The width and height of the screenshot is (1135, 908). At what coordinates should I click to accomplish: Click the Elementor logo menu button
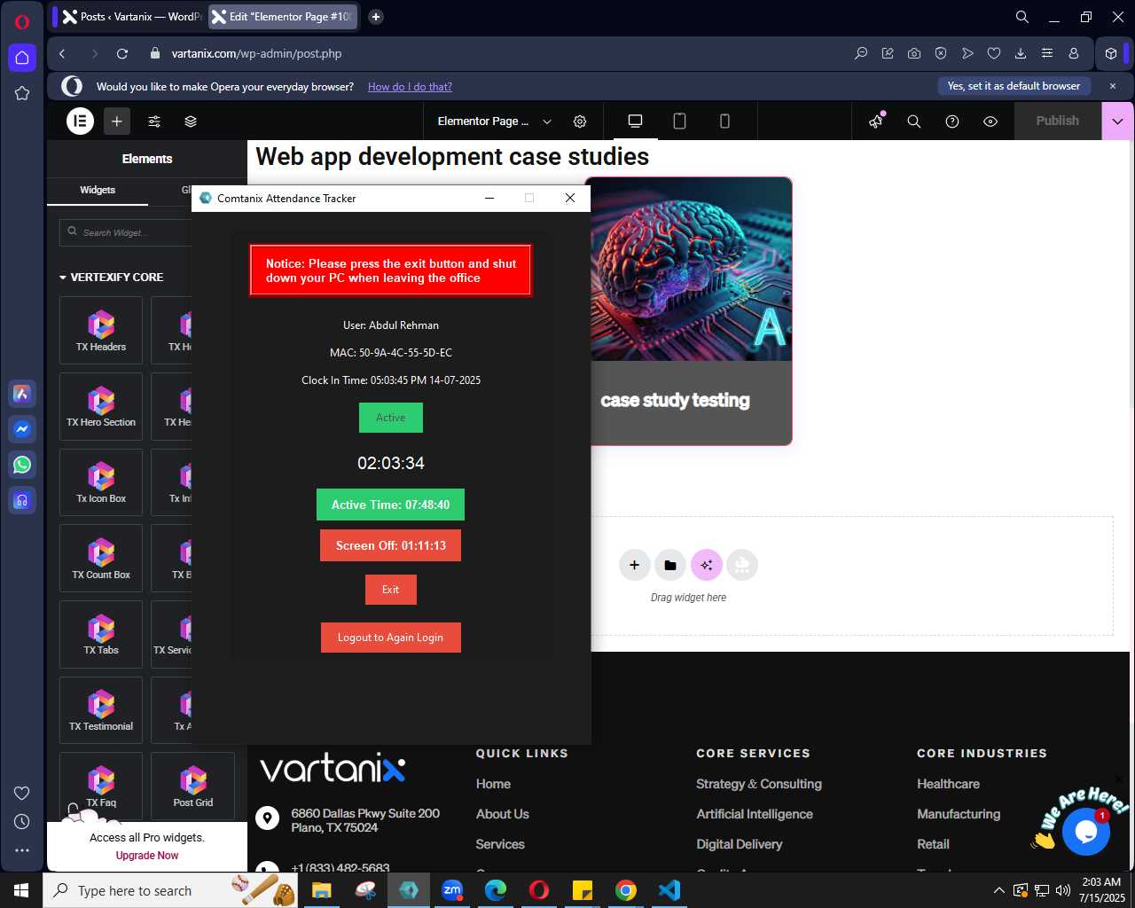point(81,121)
